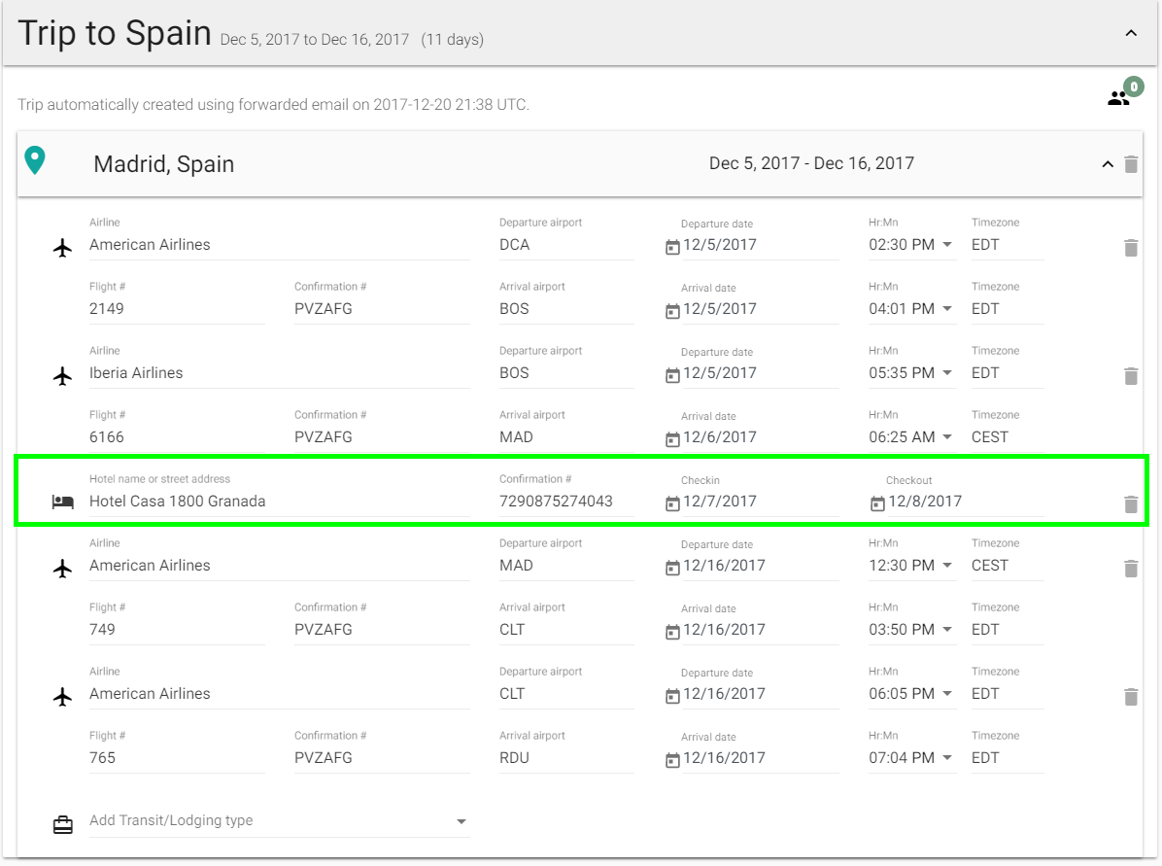Click the airplane icon for Iberia Airlines
The height and width of the screenshot is (866, 1162).
pyautogui.click(x=63, y=376)
